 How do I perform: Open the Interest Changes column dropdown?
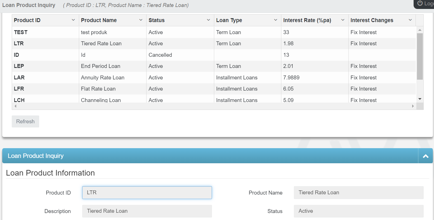[410, 20]
